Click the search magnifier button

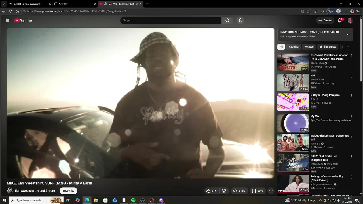[x=227, y=20]
